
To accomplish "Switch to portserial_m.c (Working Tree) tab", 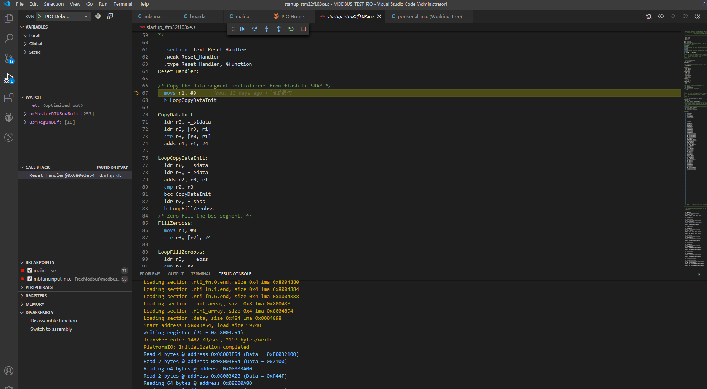I will pos(429,16).
